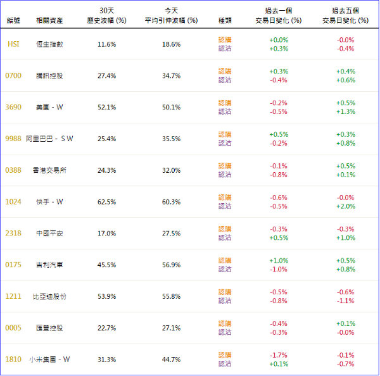The image size is (380, 376).
Task: Click 1211 implied volatility 55.8%
Action: point(172,296)
